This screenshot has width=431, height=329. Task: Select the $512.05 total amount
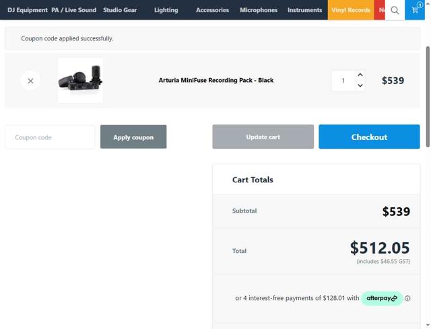pos(380,248)
